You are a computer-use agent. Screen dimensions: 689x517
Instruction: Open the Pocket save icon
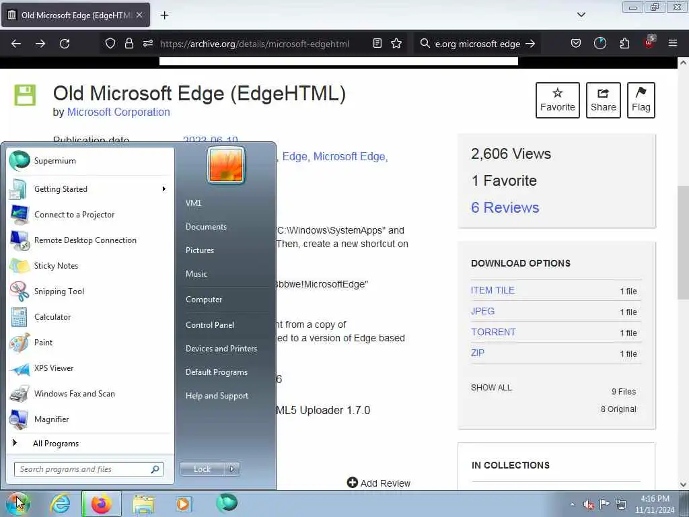[x=576, y=43]
